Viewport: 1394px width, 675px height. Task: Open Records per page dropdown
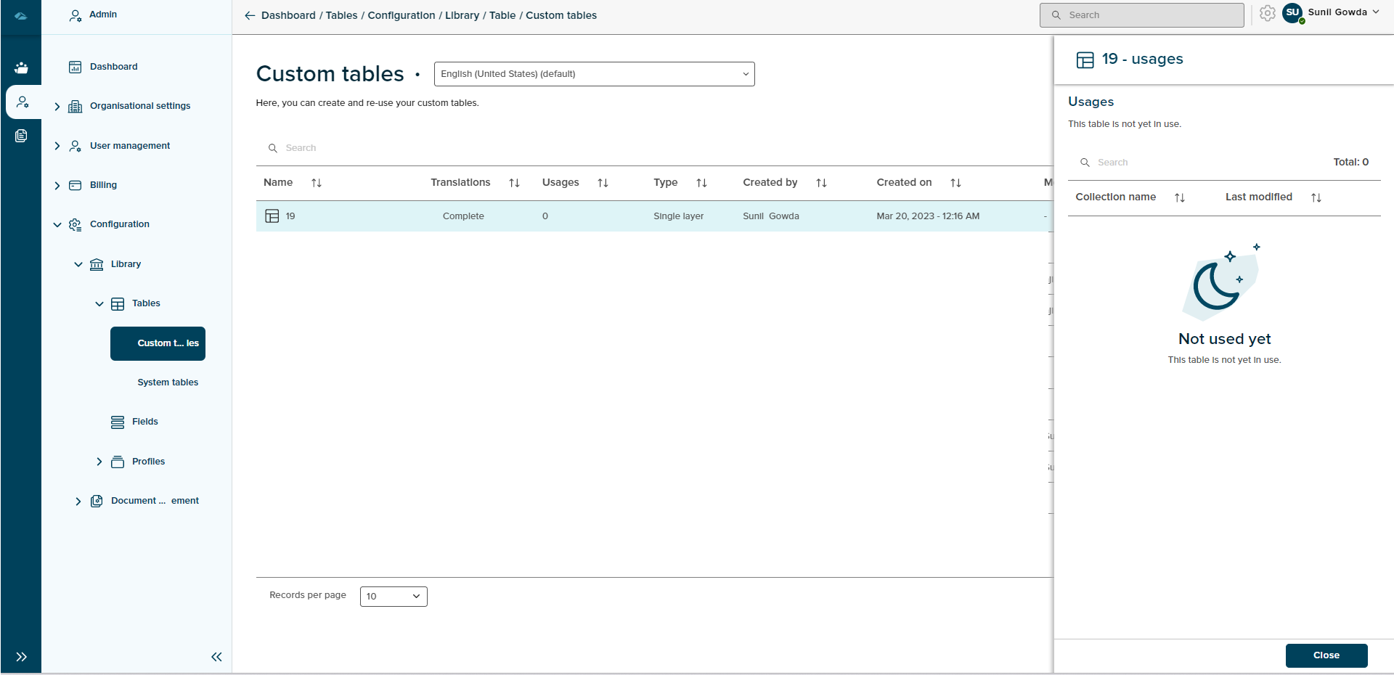[393, 597]
